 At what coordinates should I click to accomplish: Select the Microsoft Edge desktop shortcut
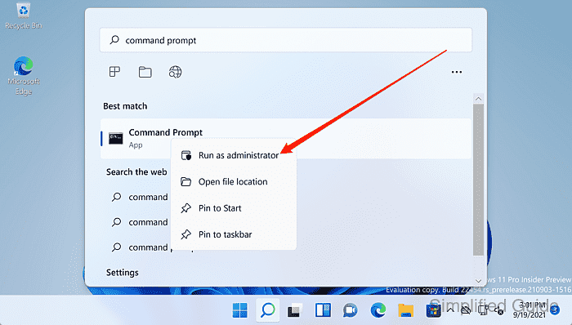click(x=24, y=76)
